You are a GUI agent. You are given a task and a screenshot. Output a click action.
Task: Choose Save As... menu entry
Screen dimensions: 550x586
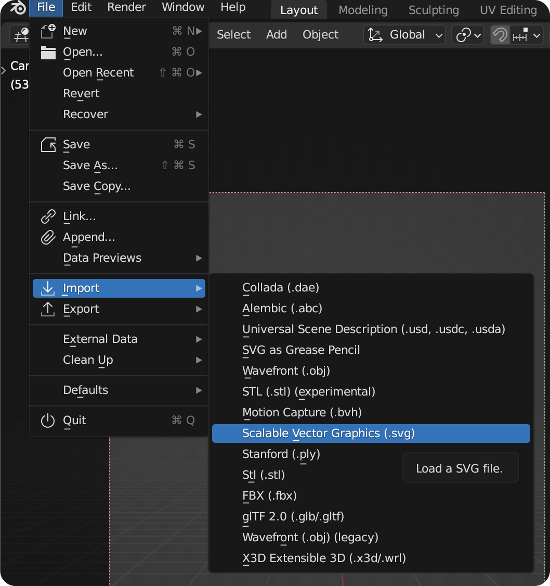click(x=119, y=165)
